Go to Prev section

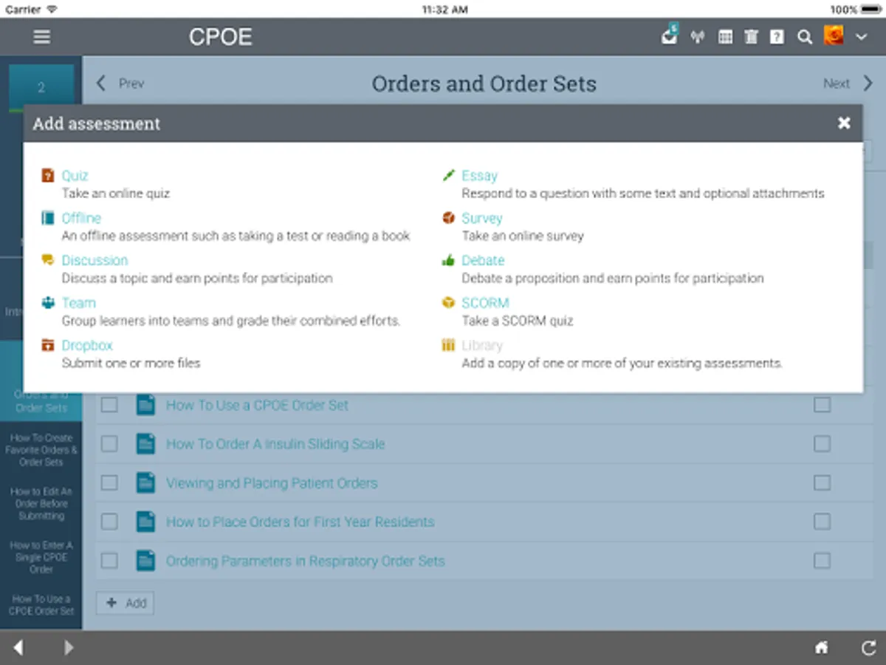click(x=120, y=83)
